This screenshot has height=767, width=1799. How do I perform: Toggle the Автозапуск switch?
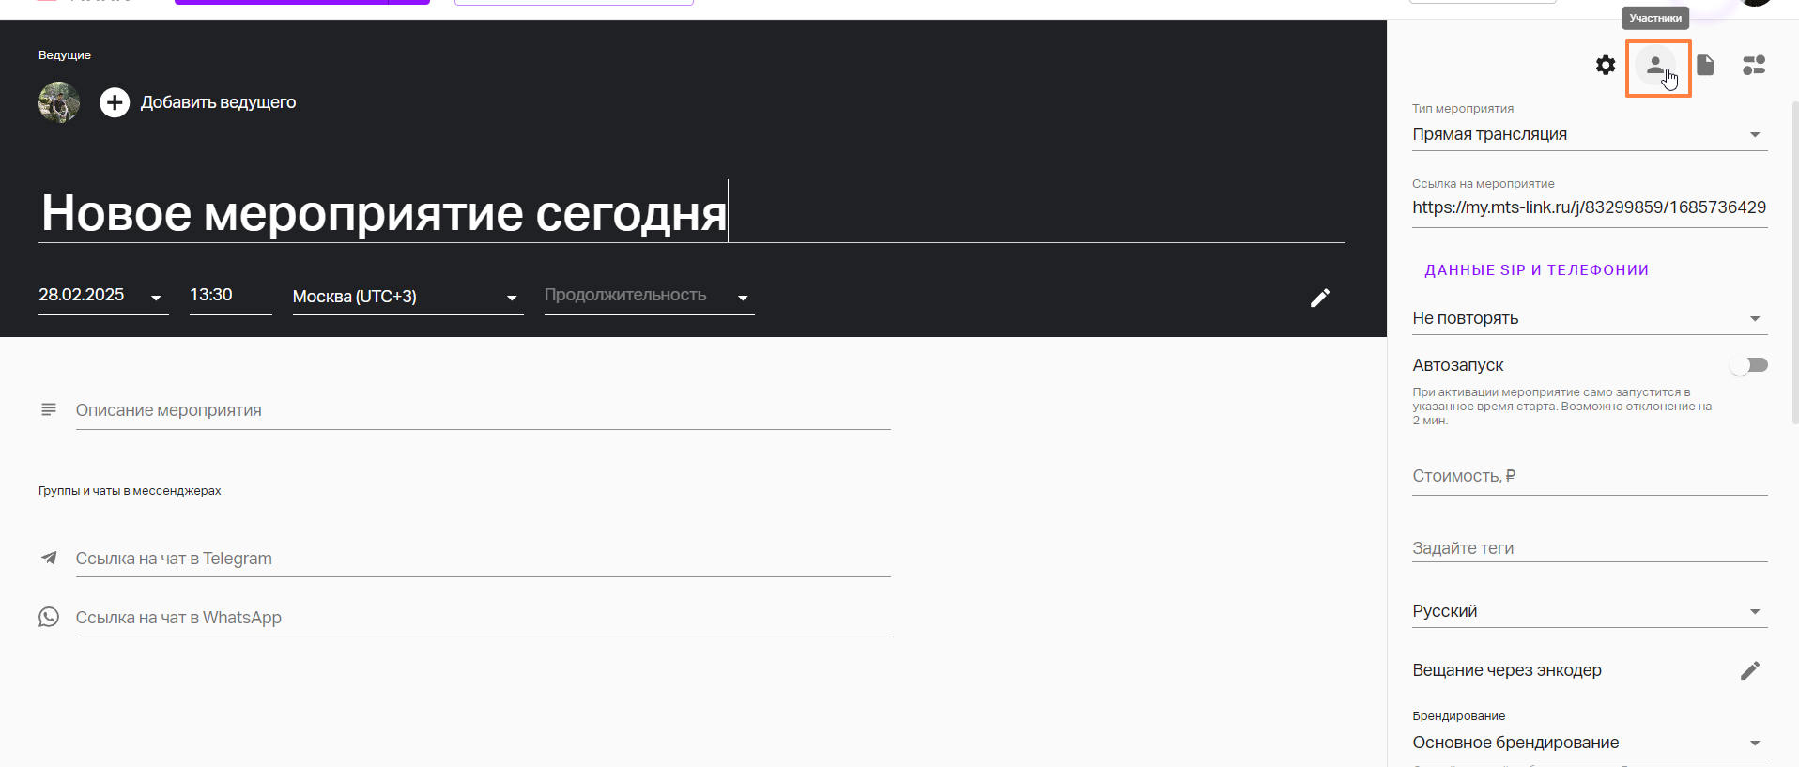tap(1748, 365)
